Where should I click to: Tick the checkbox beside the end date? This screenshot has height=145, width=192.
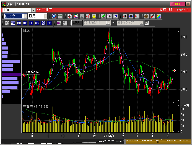pyautogui.click(x=147, y=23)
